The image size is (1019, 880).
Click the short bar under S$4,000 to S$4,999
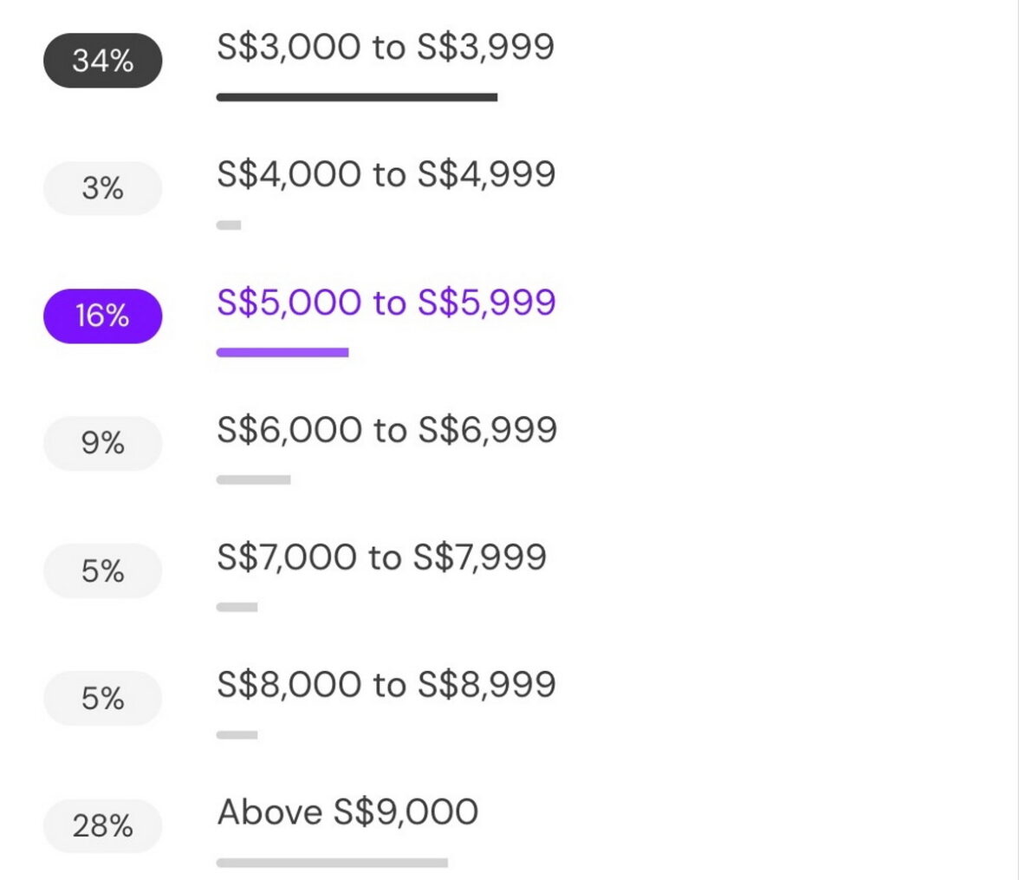[x=229, y=225]
